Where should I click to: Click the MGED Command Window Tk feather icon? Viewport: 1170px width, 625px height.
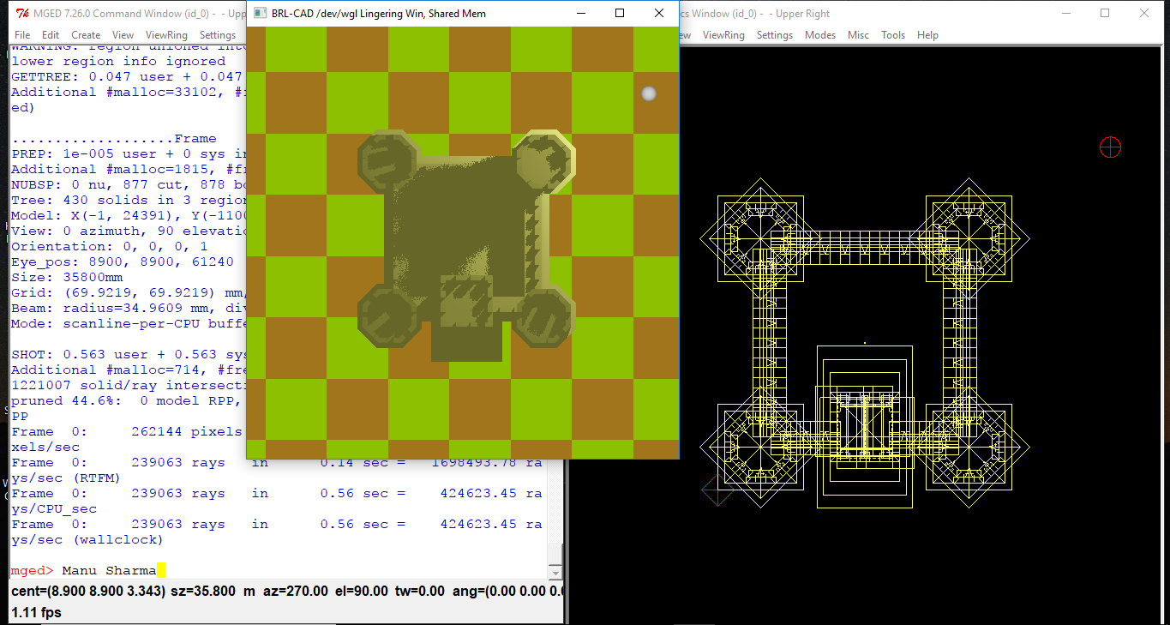(22, 13)
